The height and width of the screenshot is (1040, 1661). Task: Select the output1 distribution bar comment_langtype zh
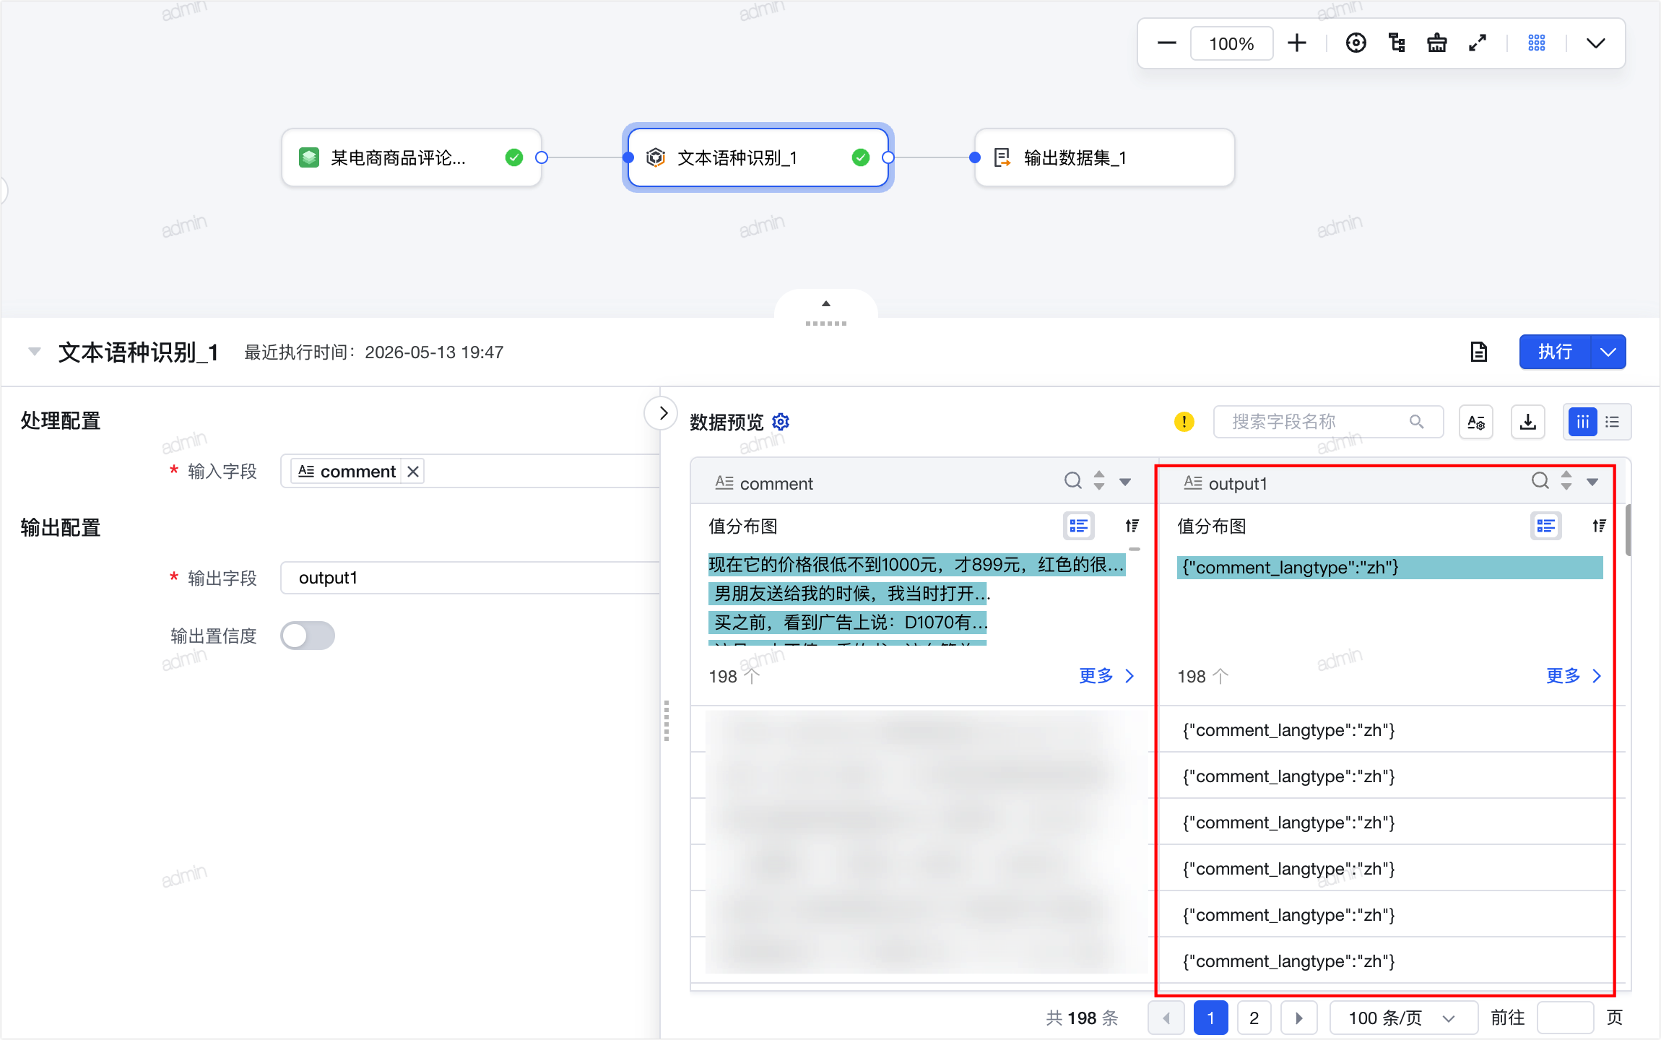tap(1390, 568)
